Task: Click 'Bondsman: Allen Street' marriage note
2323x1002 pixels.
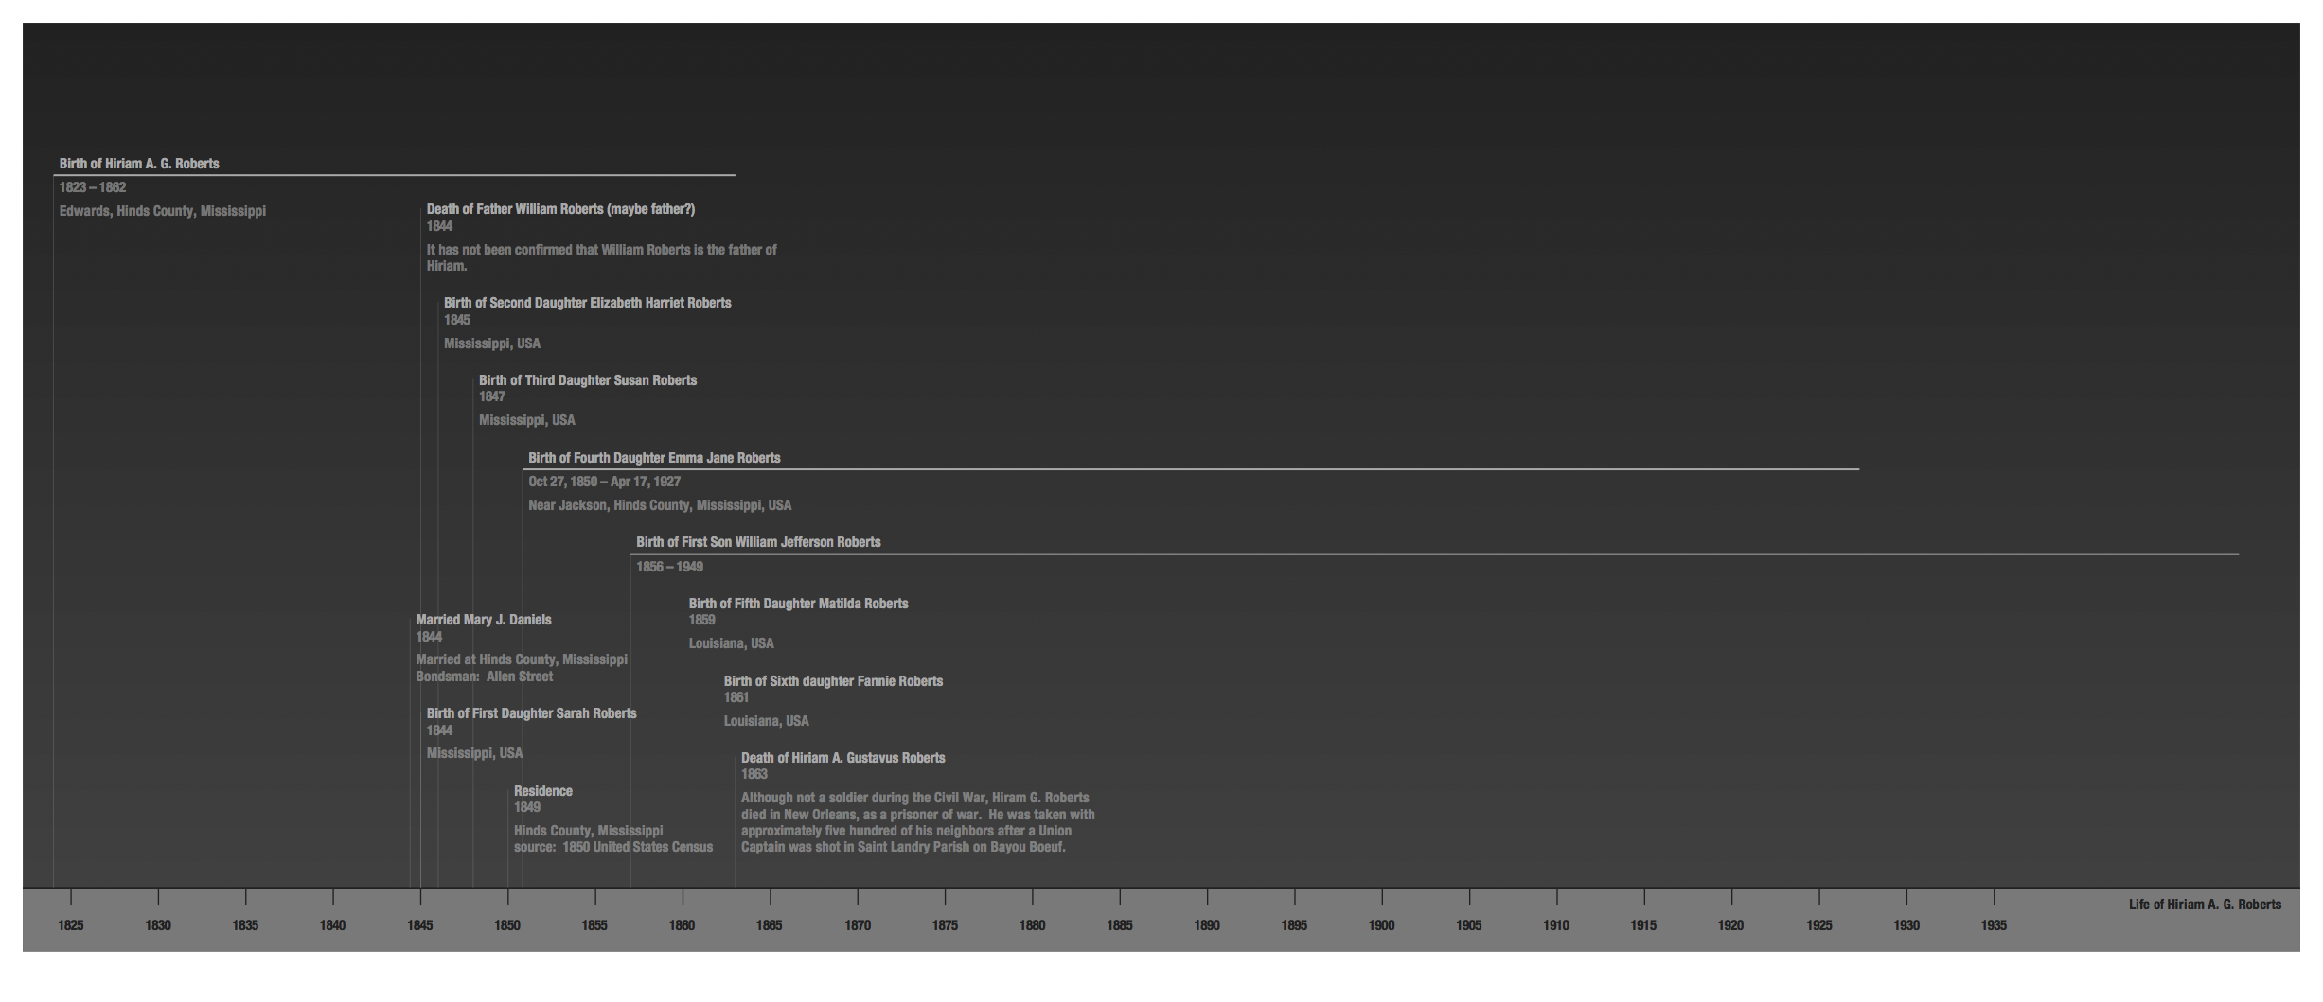Action: pos(484,677)
